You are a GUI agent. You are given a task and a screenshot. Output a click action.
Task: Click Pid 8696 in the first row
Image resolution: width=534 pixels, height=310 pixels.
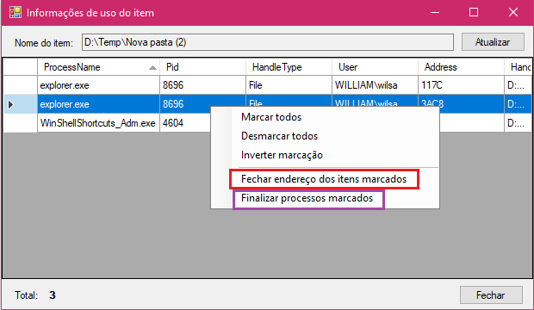(x=202, y=85)
